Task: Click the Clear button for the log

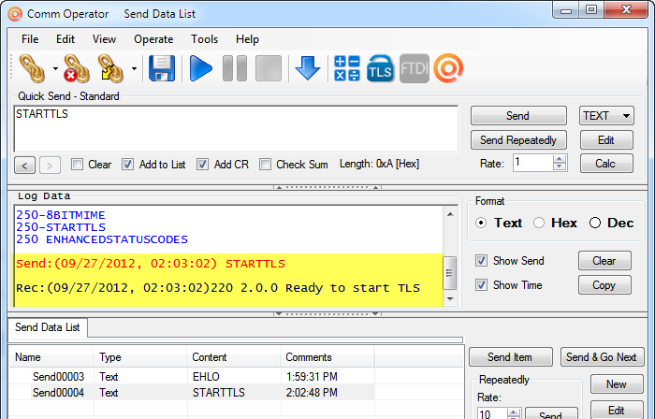Action: (604, 261)
